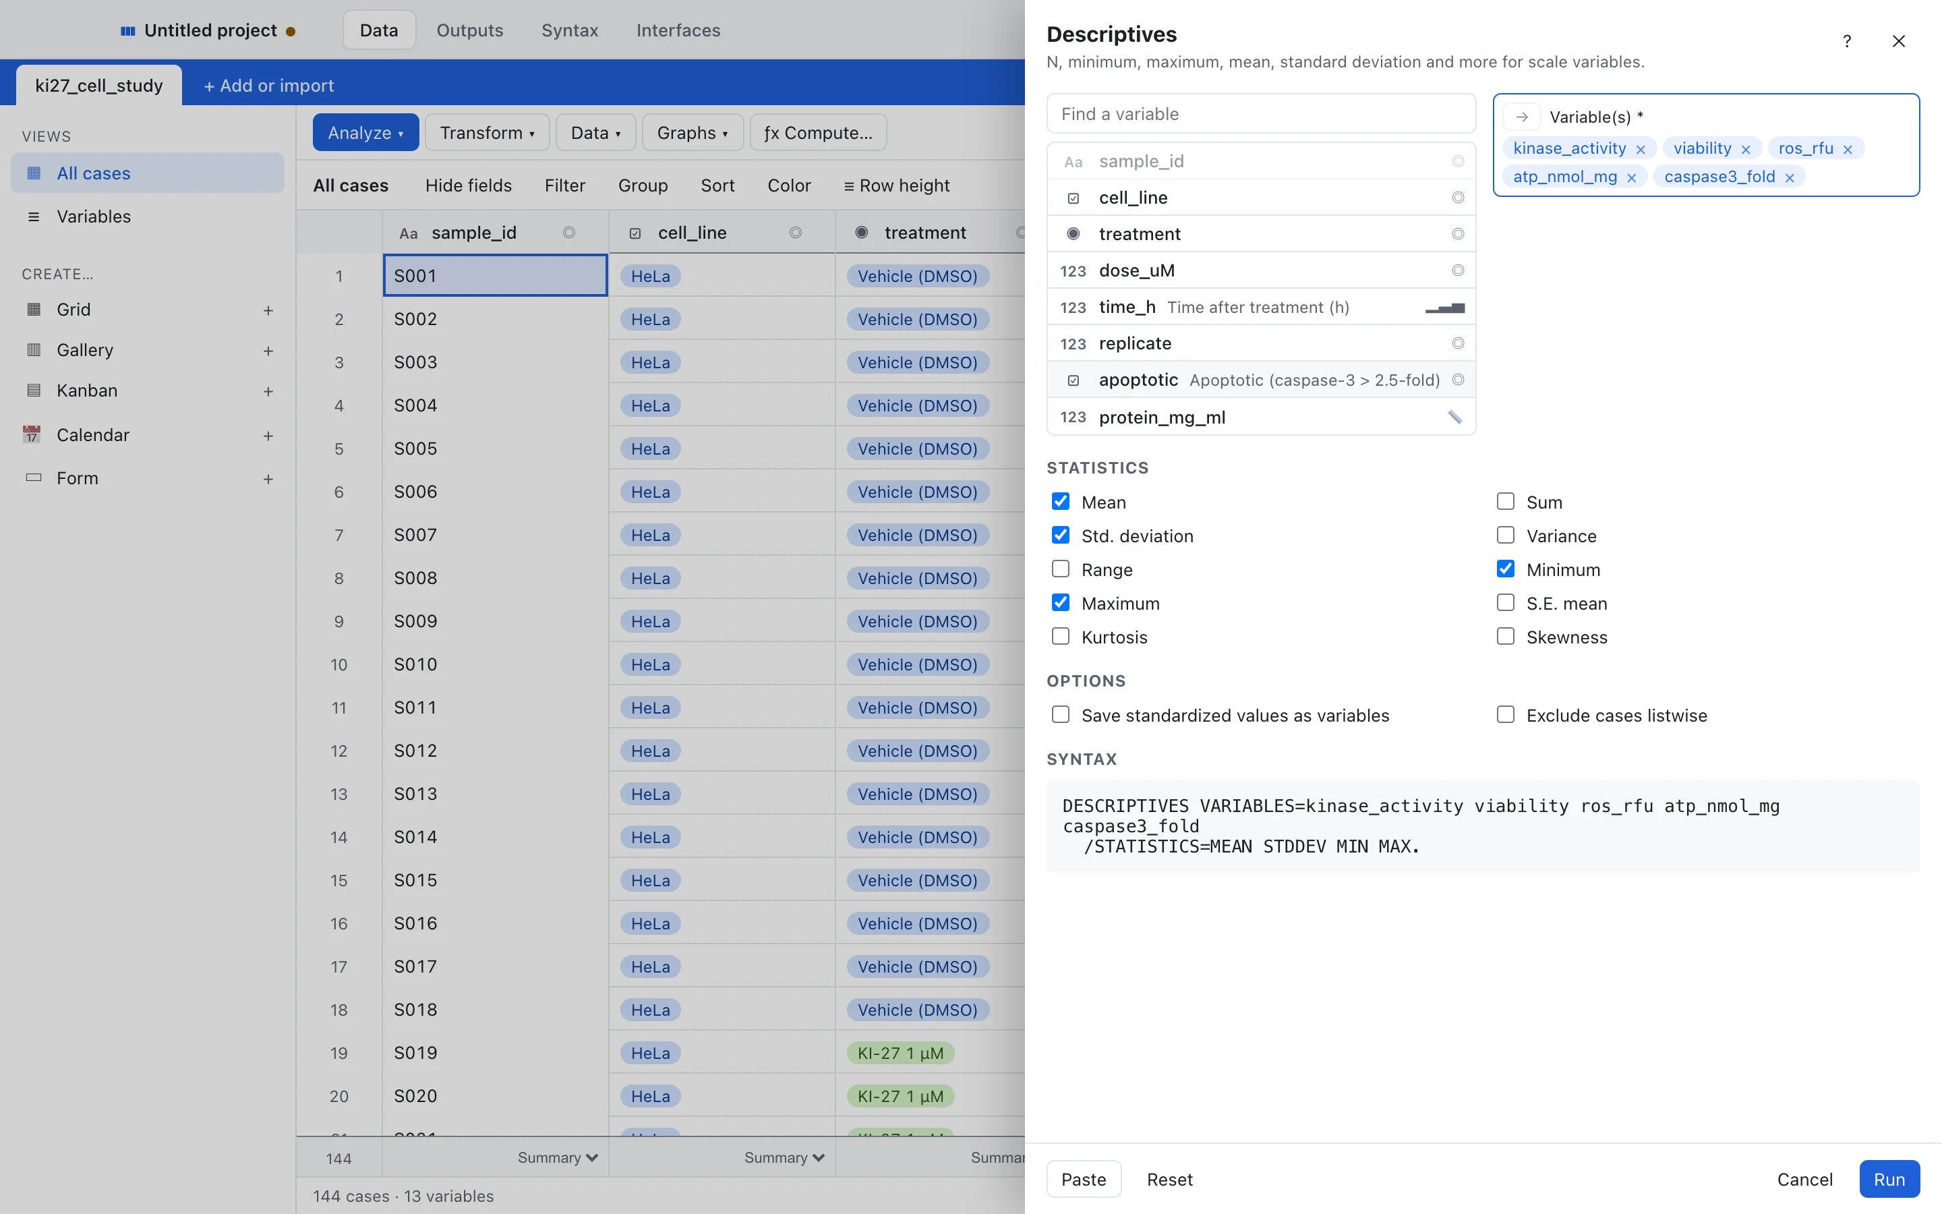This screenshot has height=1214, width=1942.
Task: Click the Paste syntax button
Action: pos(1084,1180)
